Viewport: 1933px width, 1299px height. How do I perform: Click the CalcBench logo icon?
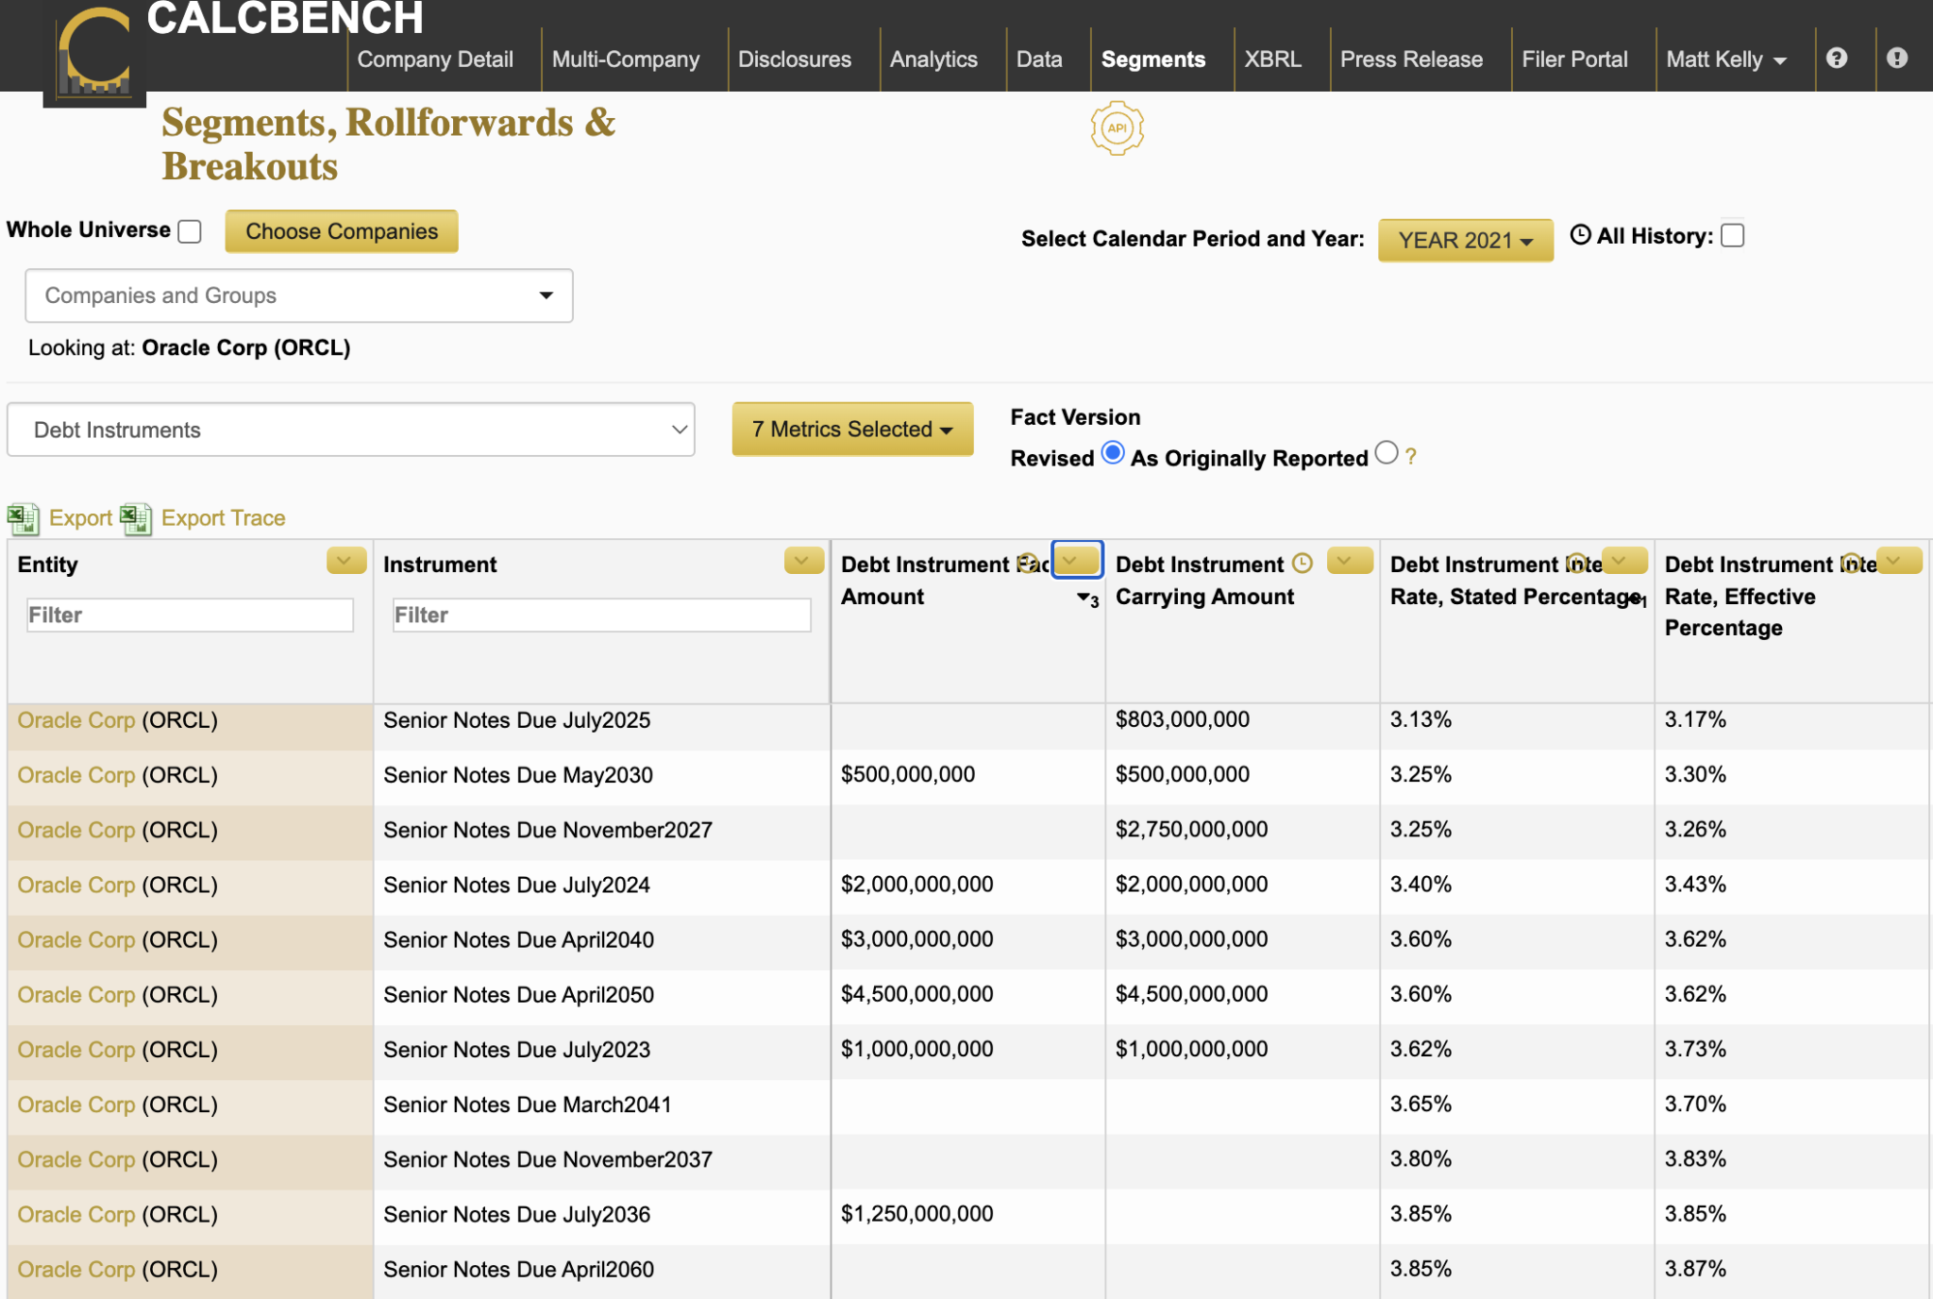point(94,55)
